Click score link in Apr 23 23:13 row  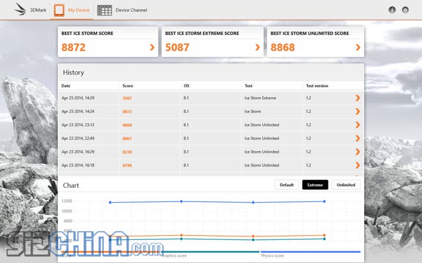coord(127,125)
